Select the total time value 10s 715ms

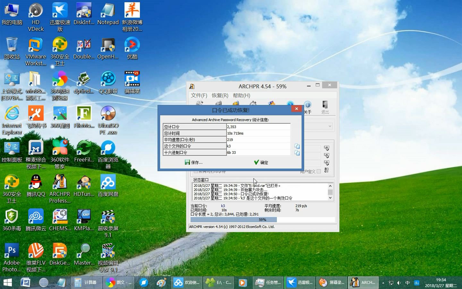258,133
